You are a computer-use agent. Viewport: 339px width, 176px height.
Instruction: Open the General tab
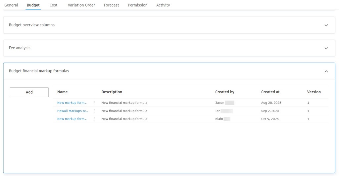[11, 5]
